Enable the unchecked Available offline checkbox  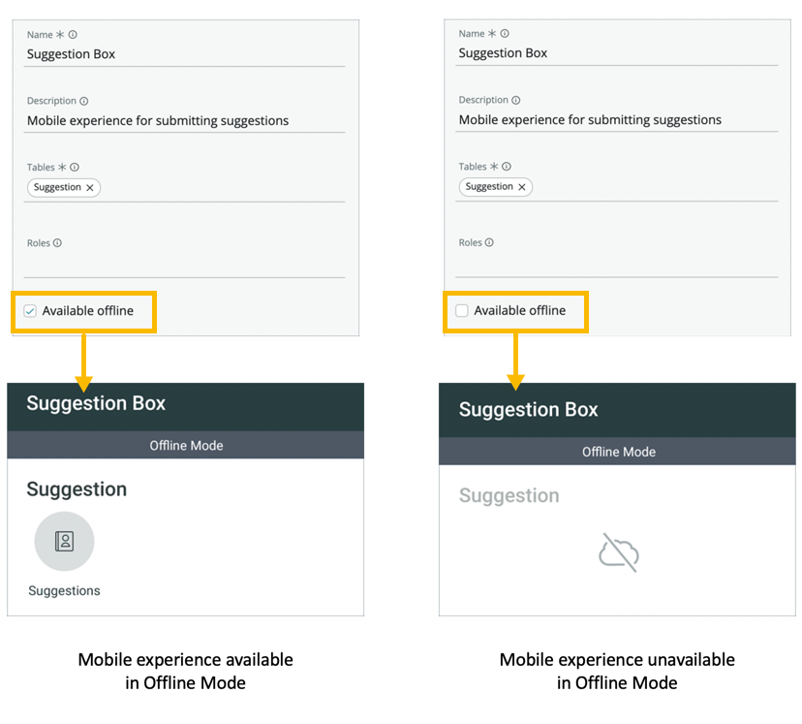point(462,310)
